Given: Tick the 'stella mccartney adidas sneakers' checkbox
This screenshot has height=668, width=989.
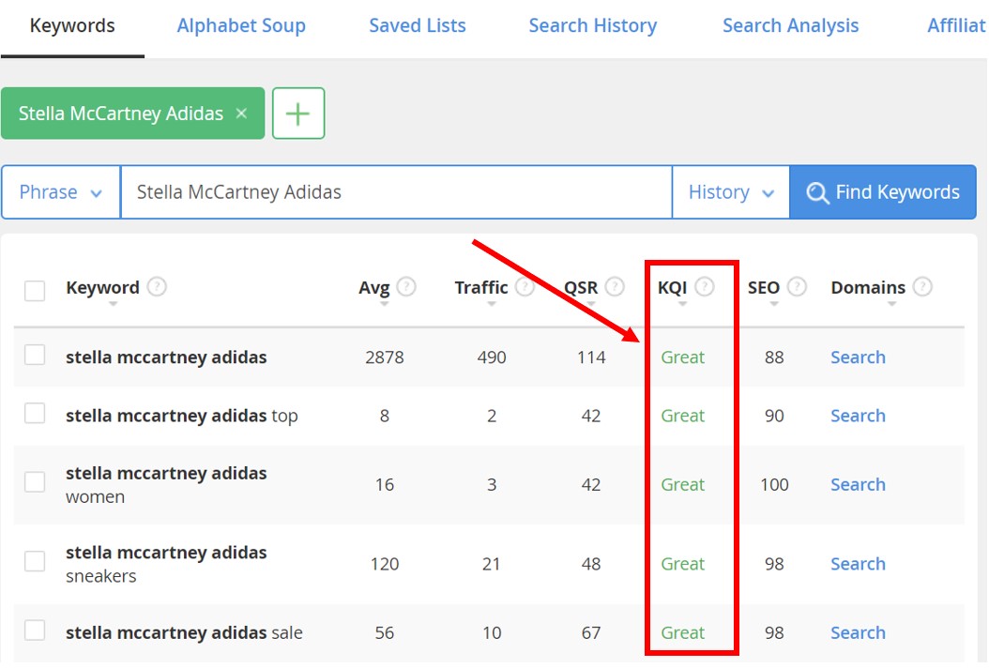Looking at the screenshot, I should click(35, 561).
